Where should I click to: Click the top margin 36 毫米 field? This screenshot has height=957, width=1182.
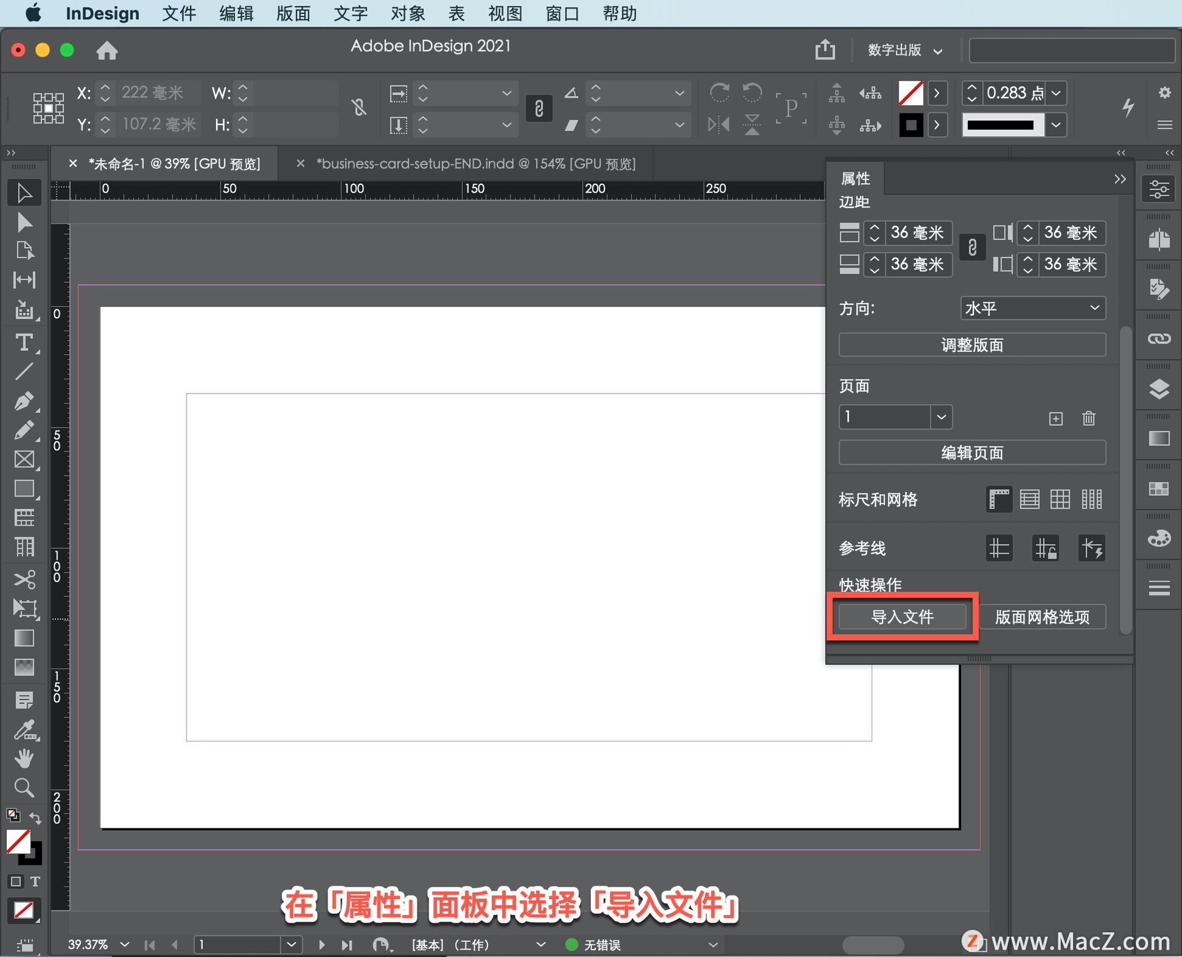pos(918,233)
